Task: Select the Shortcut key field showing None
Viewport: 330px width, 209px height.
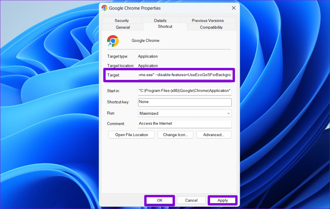Action: coord(185,102)
